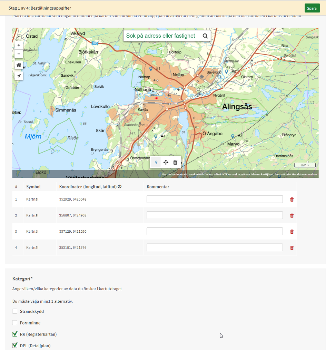326x350 pixels.
Task: Uncheck the DPL (Detaljplan) checkbox
Action: click(15, 345)
